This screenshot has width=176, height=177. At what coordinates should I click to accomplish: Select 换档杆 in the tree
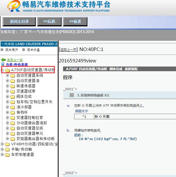click(22, 112)
